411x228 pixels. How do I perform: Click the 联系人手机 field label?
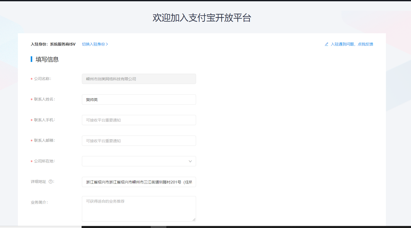[44, 120]
